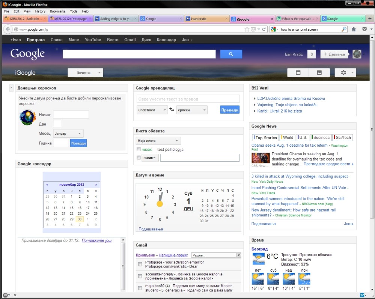The width and height of the screenshot is (375, 299).
Task: Open Firefox home page icon
Action: point(354,29)
